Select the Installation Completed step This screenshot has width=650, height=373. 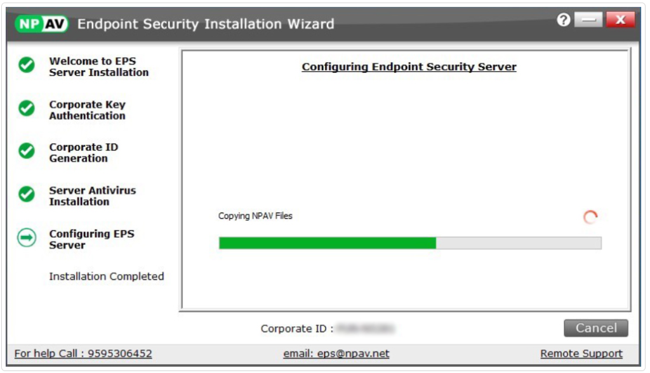[106, 277]
